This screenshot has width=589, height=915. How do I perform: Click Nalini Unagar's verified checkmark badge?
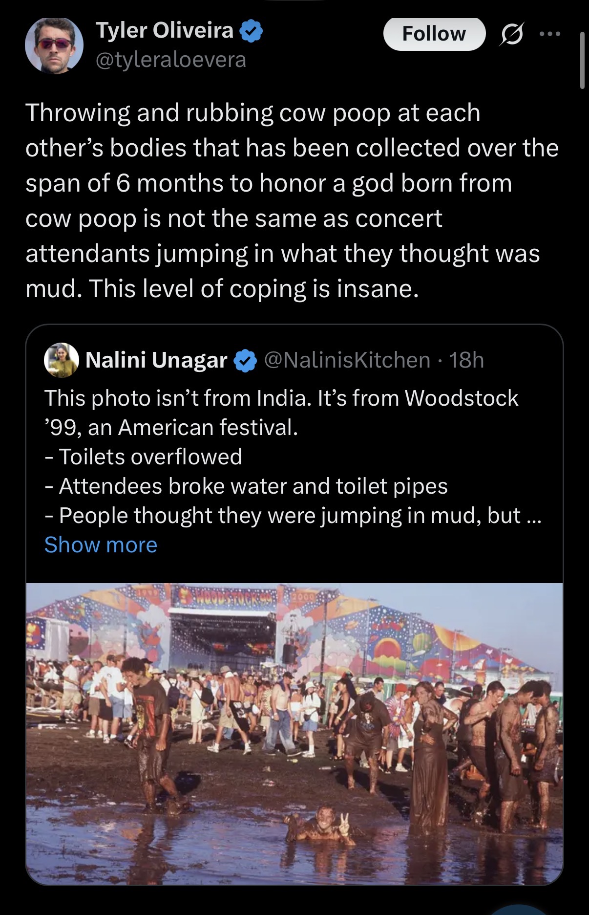coord(245,361)
